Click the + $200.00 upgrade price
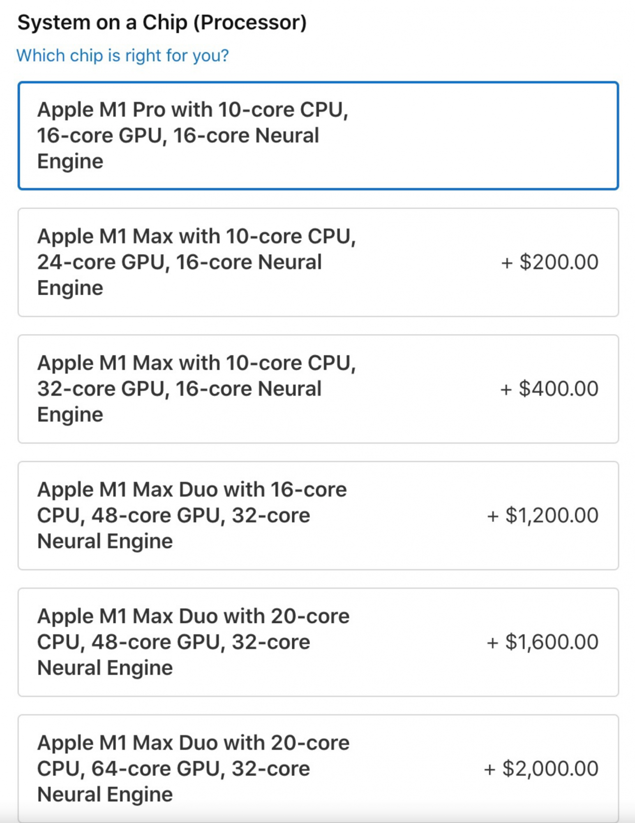 coord(550,263)
